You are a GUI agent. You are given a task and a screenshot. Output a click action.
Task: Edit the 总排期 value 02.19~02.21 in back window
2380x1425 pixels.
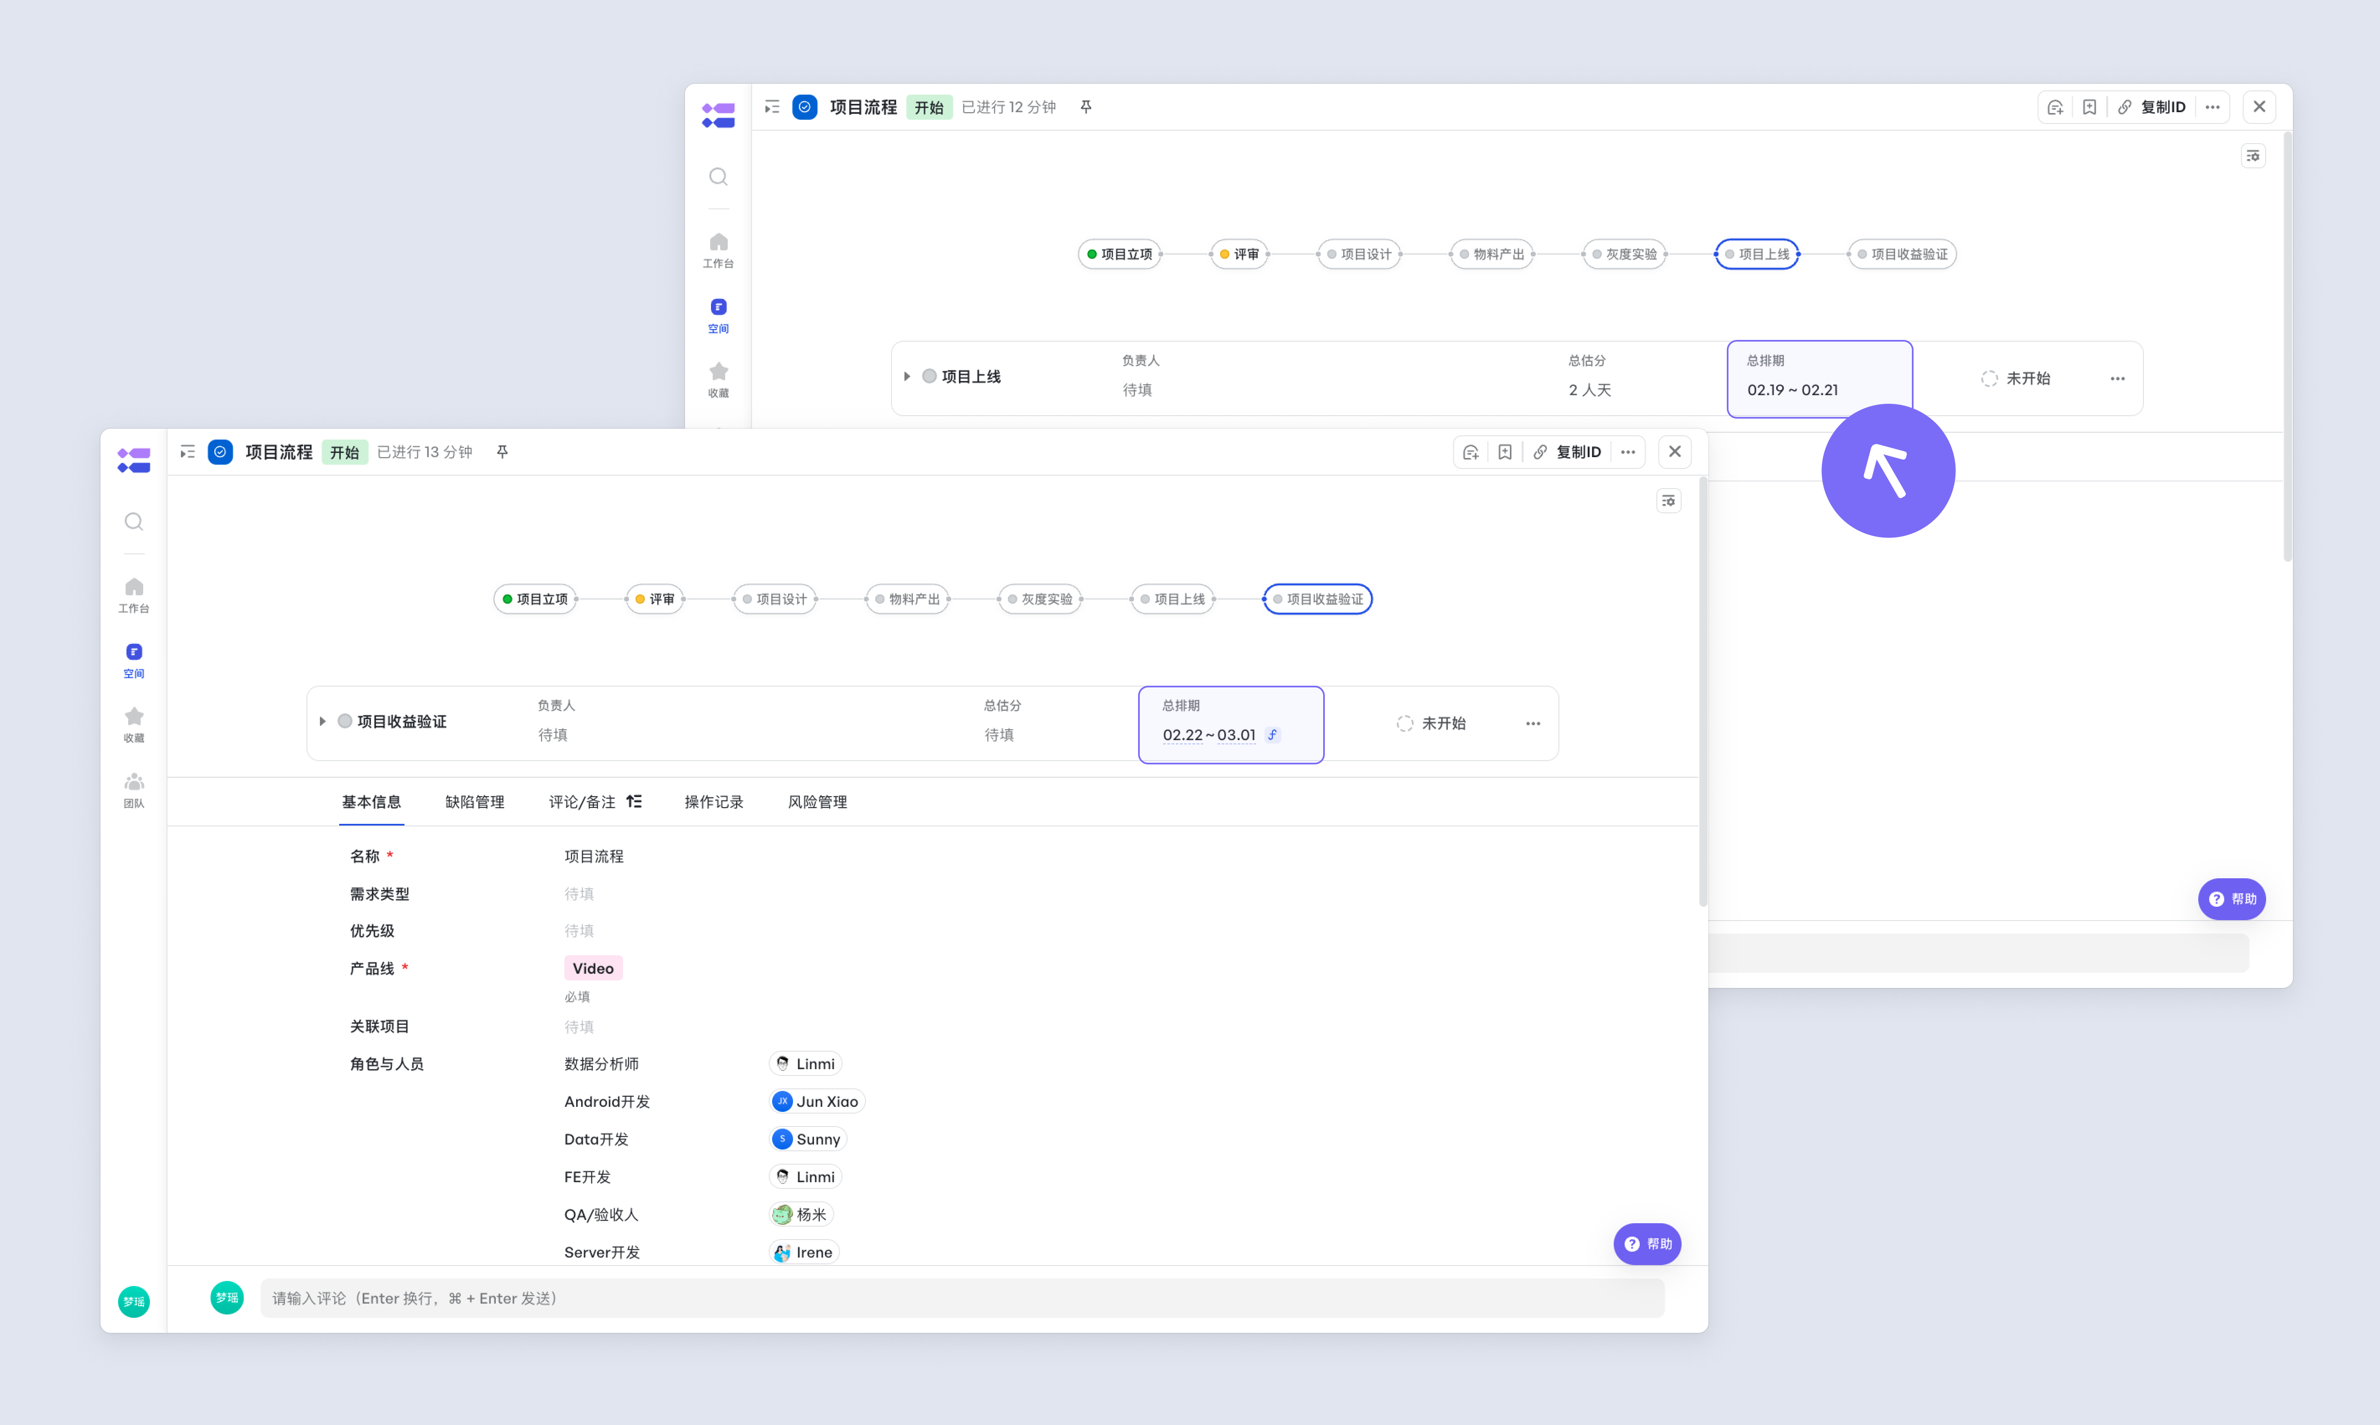coord(1792,390)
